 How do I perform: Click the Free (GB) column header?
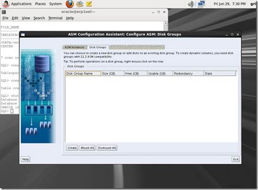click(135, 73)
